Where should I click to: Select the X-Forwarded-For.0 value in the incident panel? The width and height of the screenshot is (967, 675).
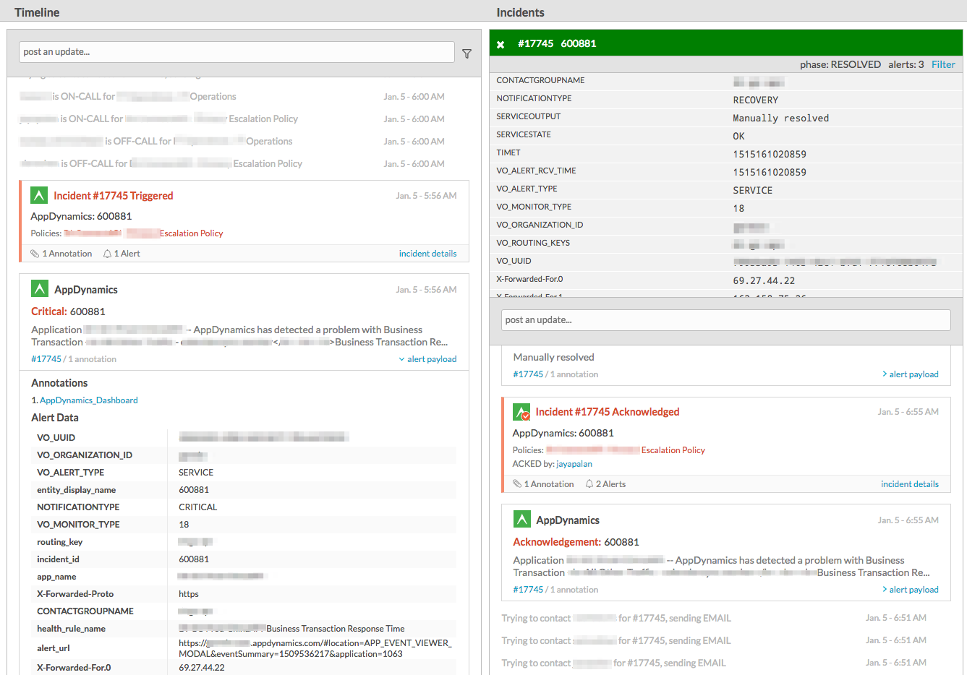pos(764,280)
